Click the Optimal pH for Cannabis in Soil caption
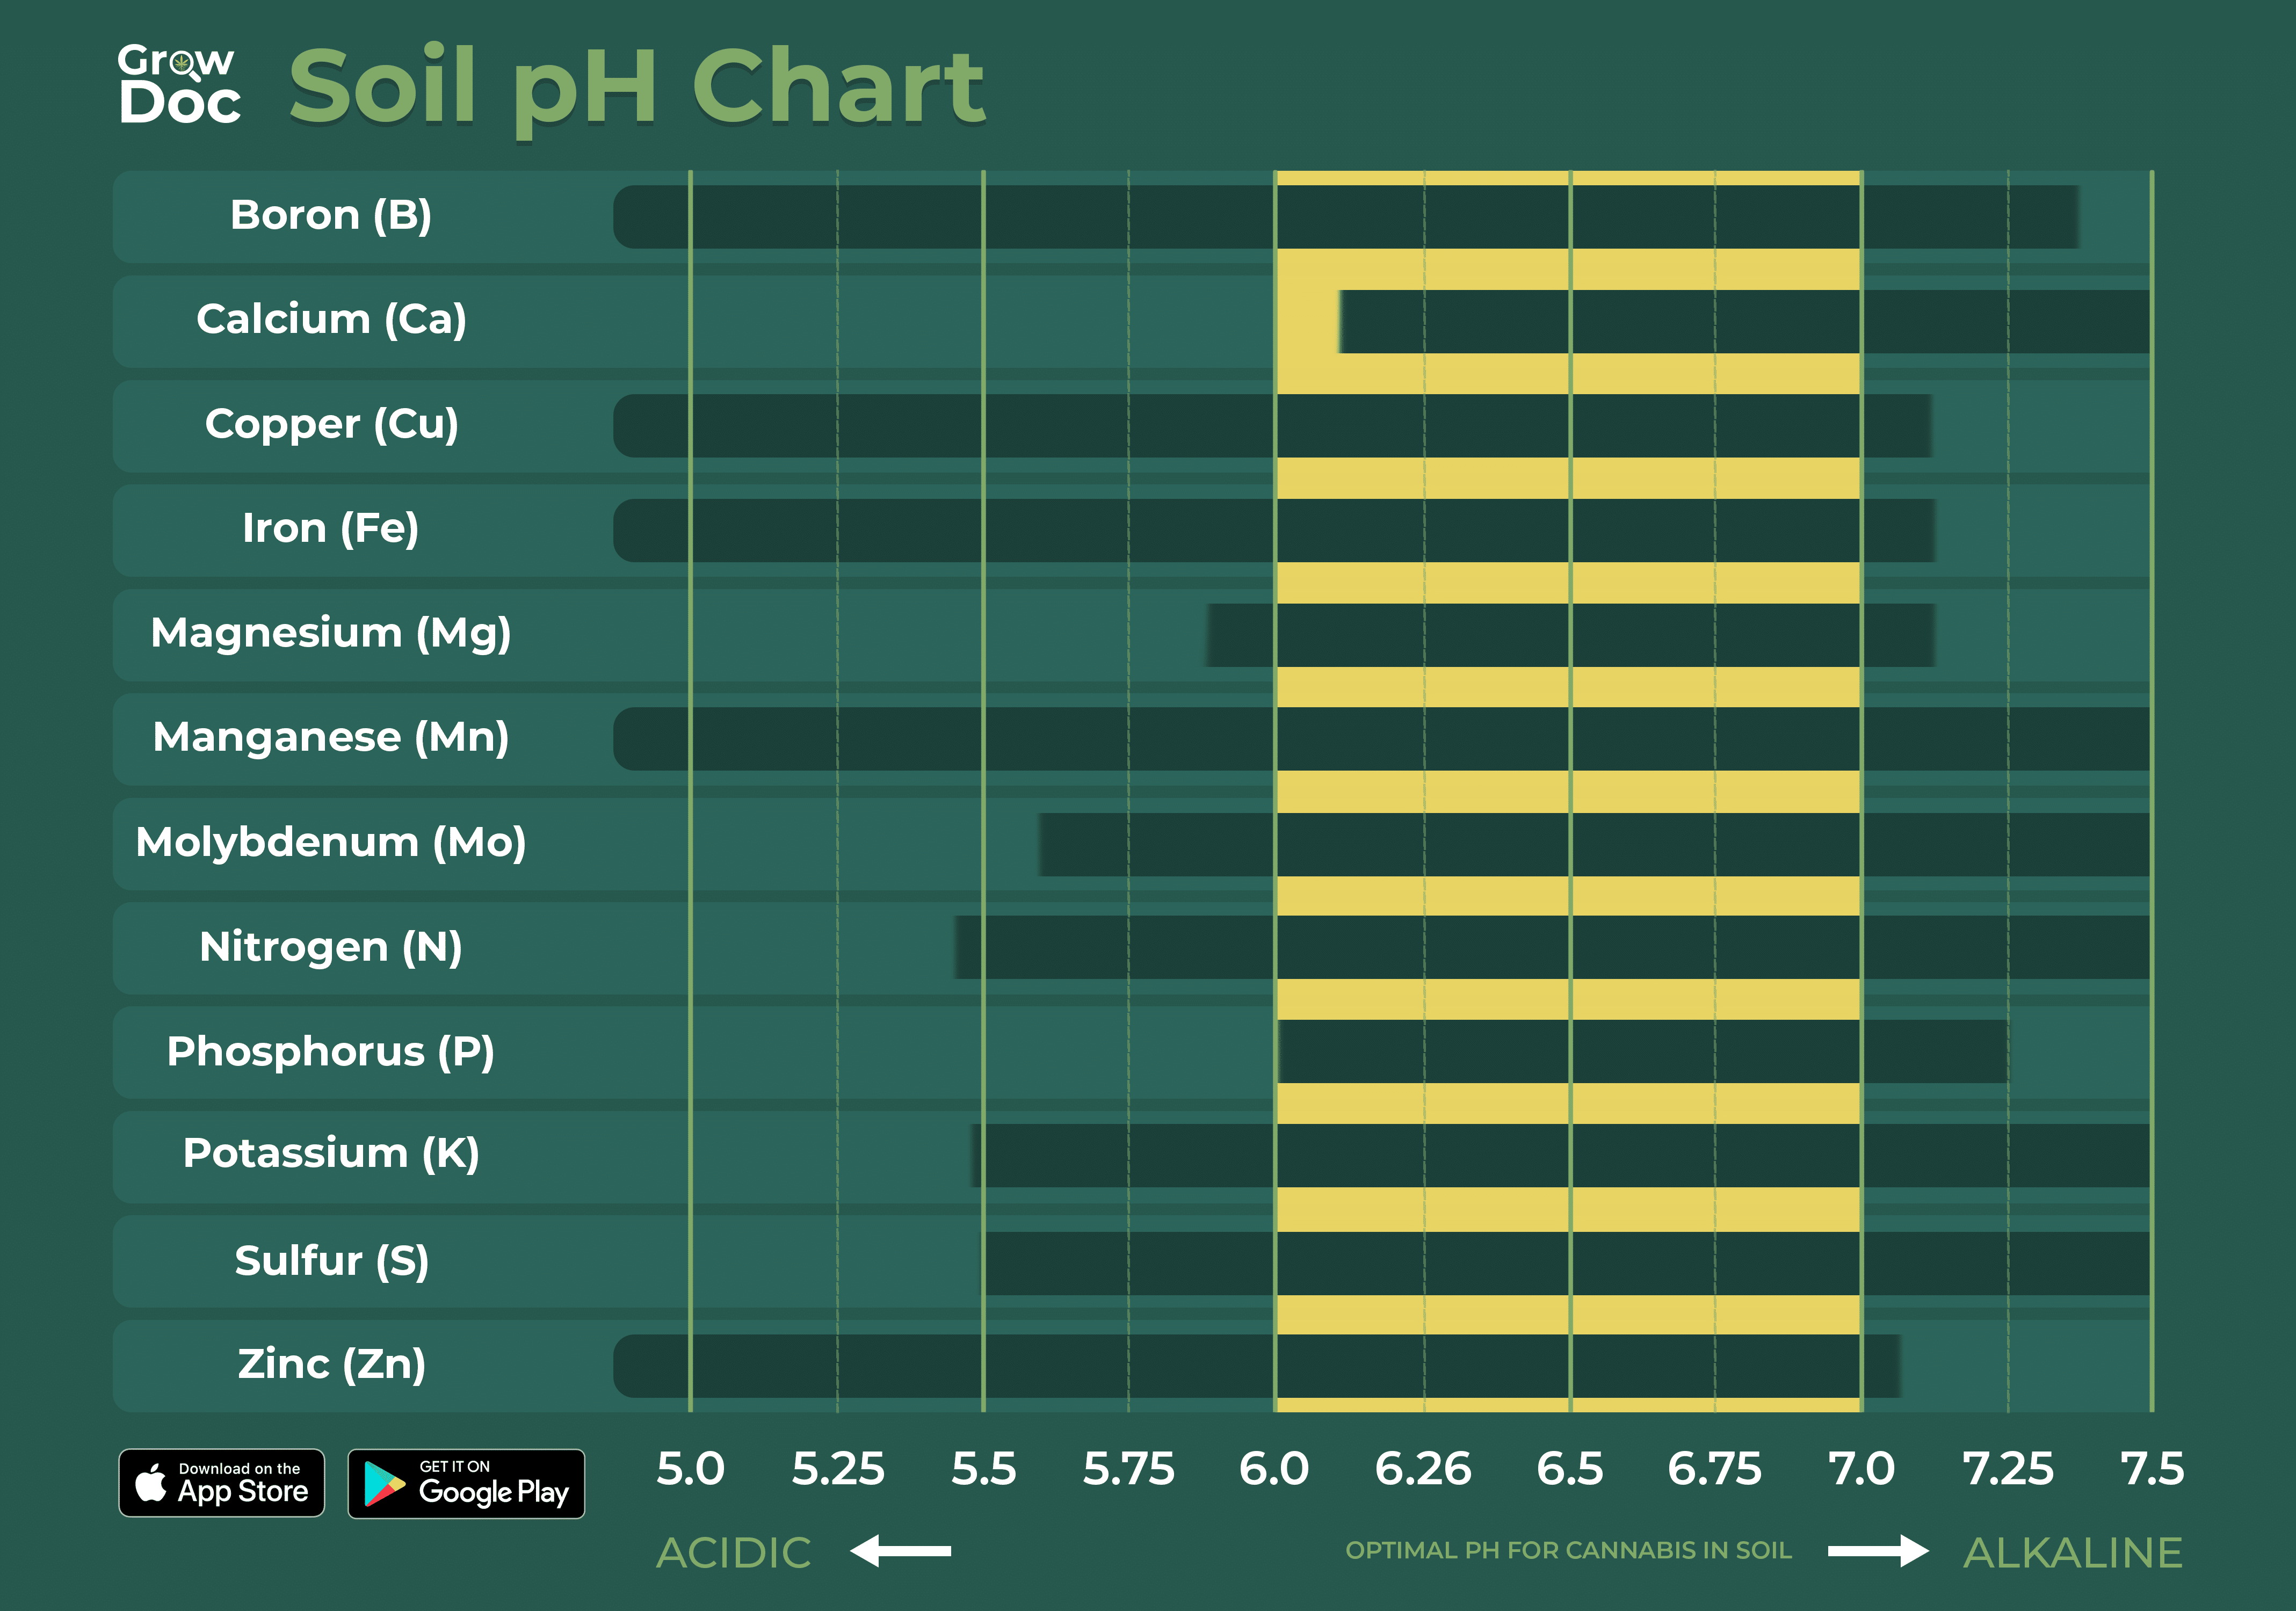2296x1611 pixels. (x=1568, y=1551)
